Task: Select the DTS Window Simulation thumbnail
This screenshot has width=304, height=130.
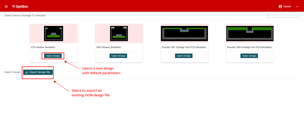Action: point(54,33)
